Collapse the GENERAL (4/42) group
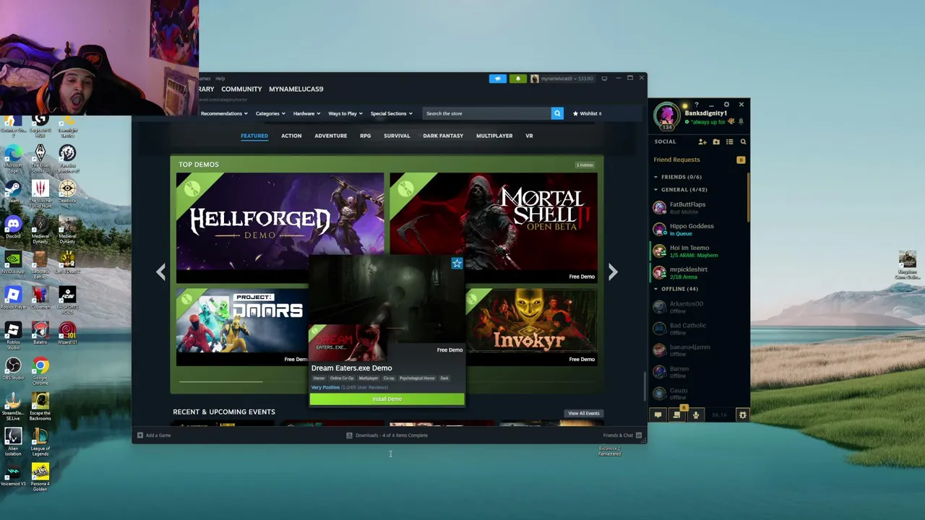Viewport: 925px width, 520px height. tap(681, 190)
